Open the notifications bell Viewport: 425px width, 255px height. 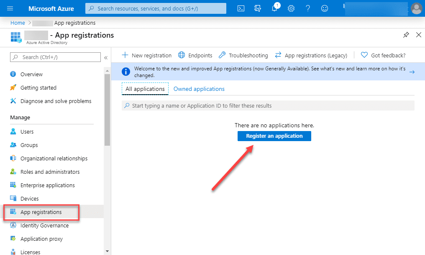[x=274, y=8]
